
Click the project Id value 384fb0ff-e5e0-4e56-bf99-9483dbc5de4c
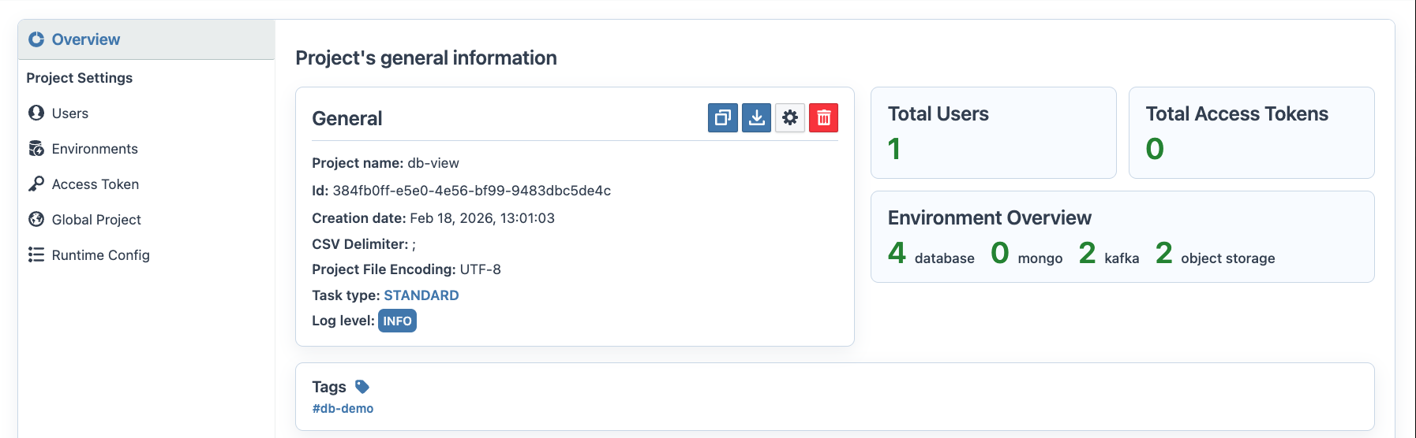[x=472, y=191]
